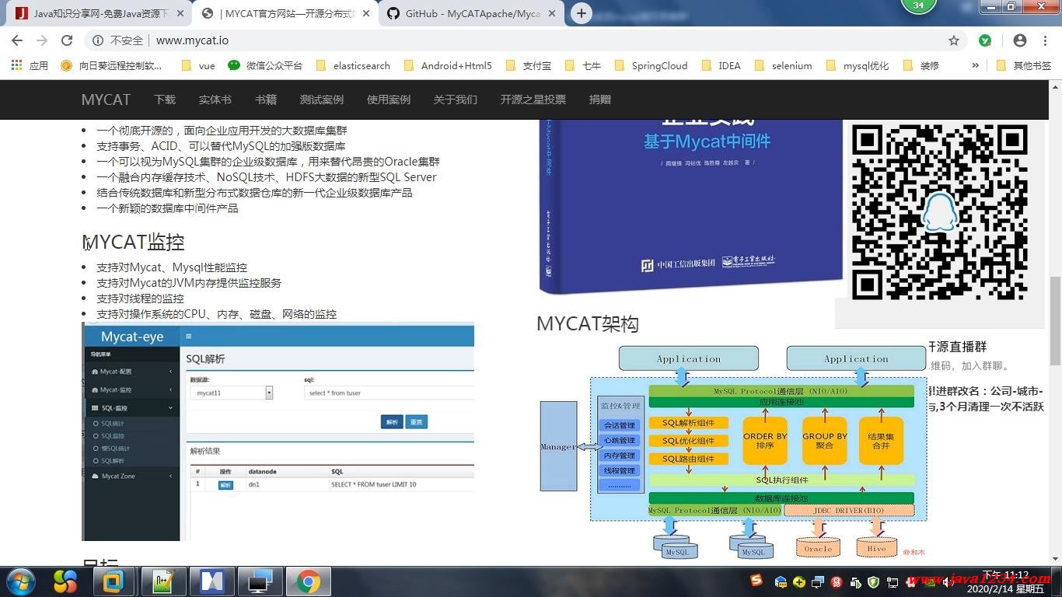Open the 应用 apps shortcut
This screenshot has width=1062, height=597.
pyautogui.click(x=30, y=65)
